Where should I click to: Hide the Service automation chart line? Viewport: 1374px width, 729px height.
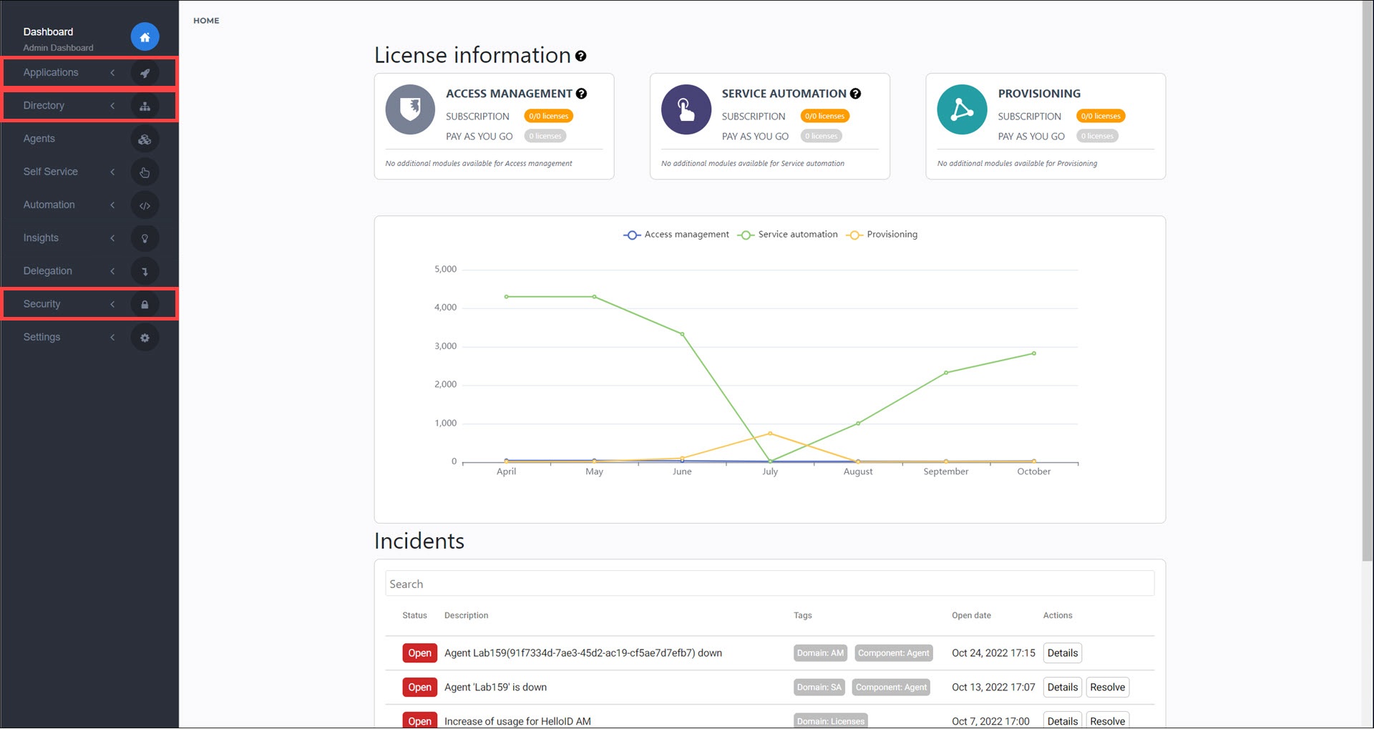tap(787, 234)
